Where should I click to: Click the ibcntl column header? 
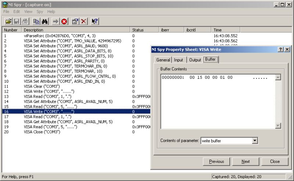click(198, 30)
